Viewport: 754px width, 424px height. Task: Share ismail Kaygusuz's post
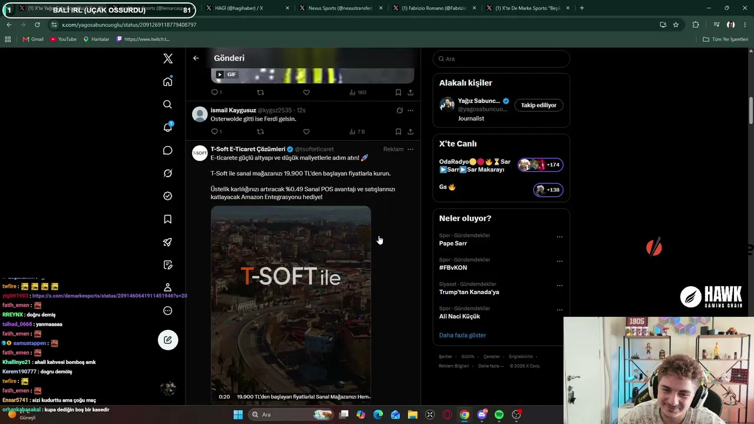[411, 132]
